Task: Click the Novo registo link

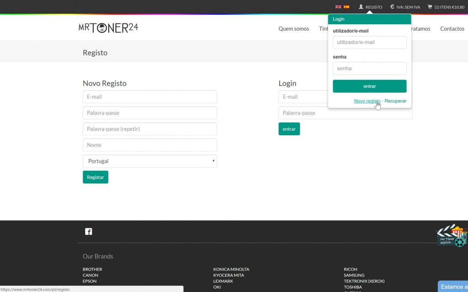Action: (x=367, y=101)
